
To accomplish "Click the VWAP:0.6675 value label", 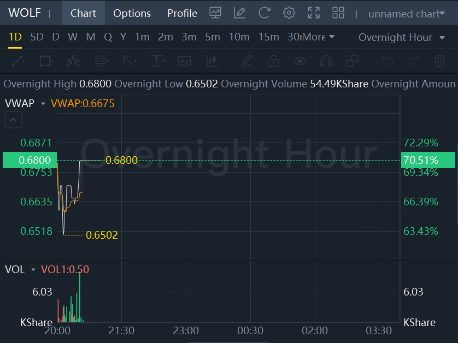I will pyautogui.click(x=83, y=103).
